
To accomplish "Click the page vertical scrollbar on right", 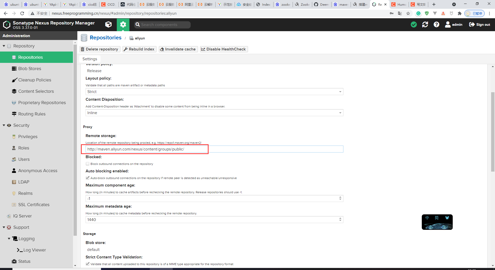I will pyautogui.click(x=493, y=132).
